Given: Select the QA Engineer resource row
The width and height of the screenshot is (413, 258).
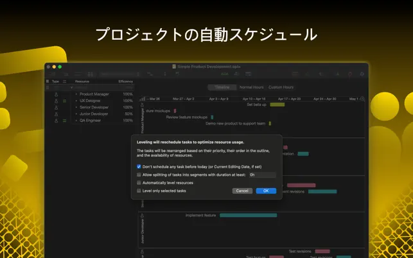Looking at the screenshot, I should point(89,121).
